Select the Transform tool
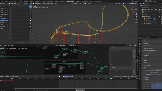The image size is (162, 91). (x=30, y=20)
